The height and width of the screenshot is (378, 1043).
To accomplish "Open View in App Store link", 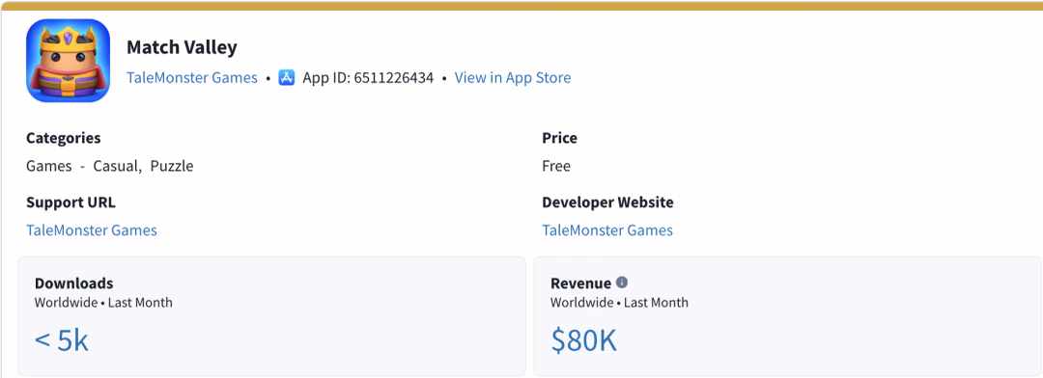I will click(512, 78).
